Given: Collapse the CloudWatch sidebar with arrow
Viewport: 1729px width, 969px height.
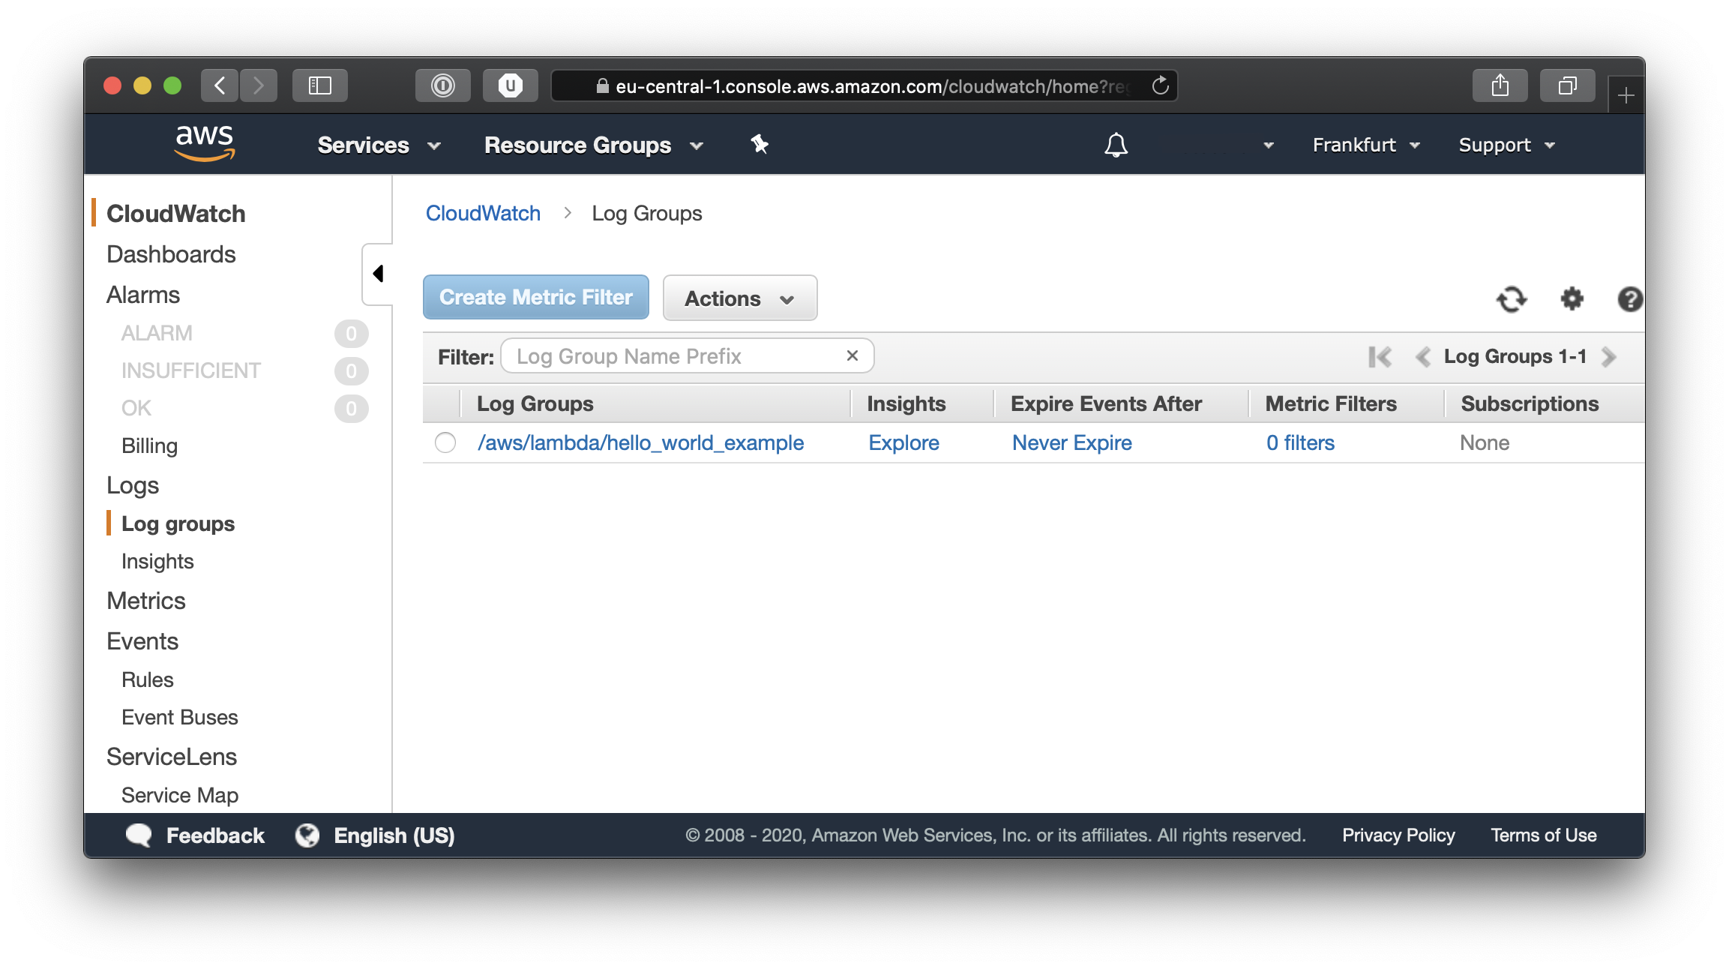Looking at the screenshot, I should tap(378, 274).
